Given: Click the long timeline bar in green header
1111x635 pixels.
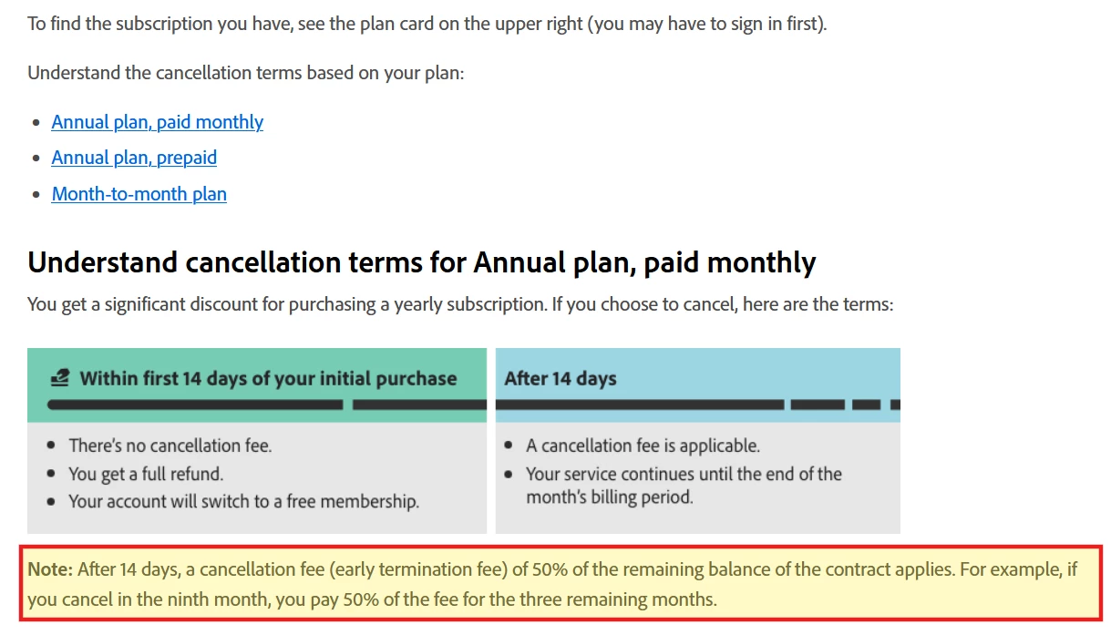Looking at the screenshot, I should tap(195, 405).
